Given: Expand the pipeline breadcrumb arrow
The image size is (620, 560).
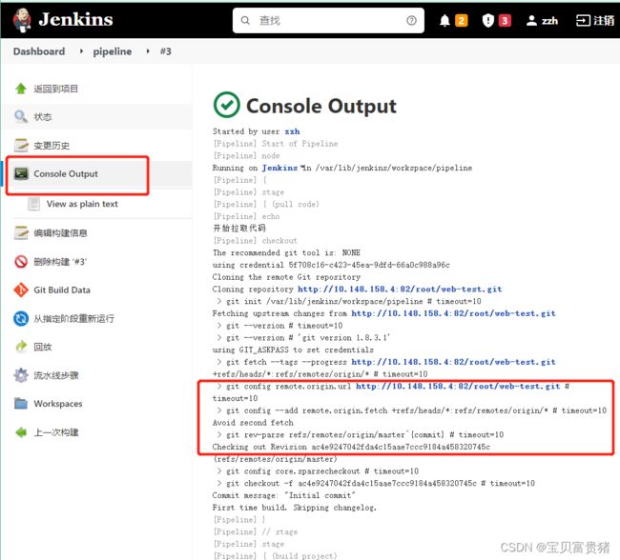Looking at the screenshot, I should [x=148, y=51].
